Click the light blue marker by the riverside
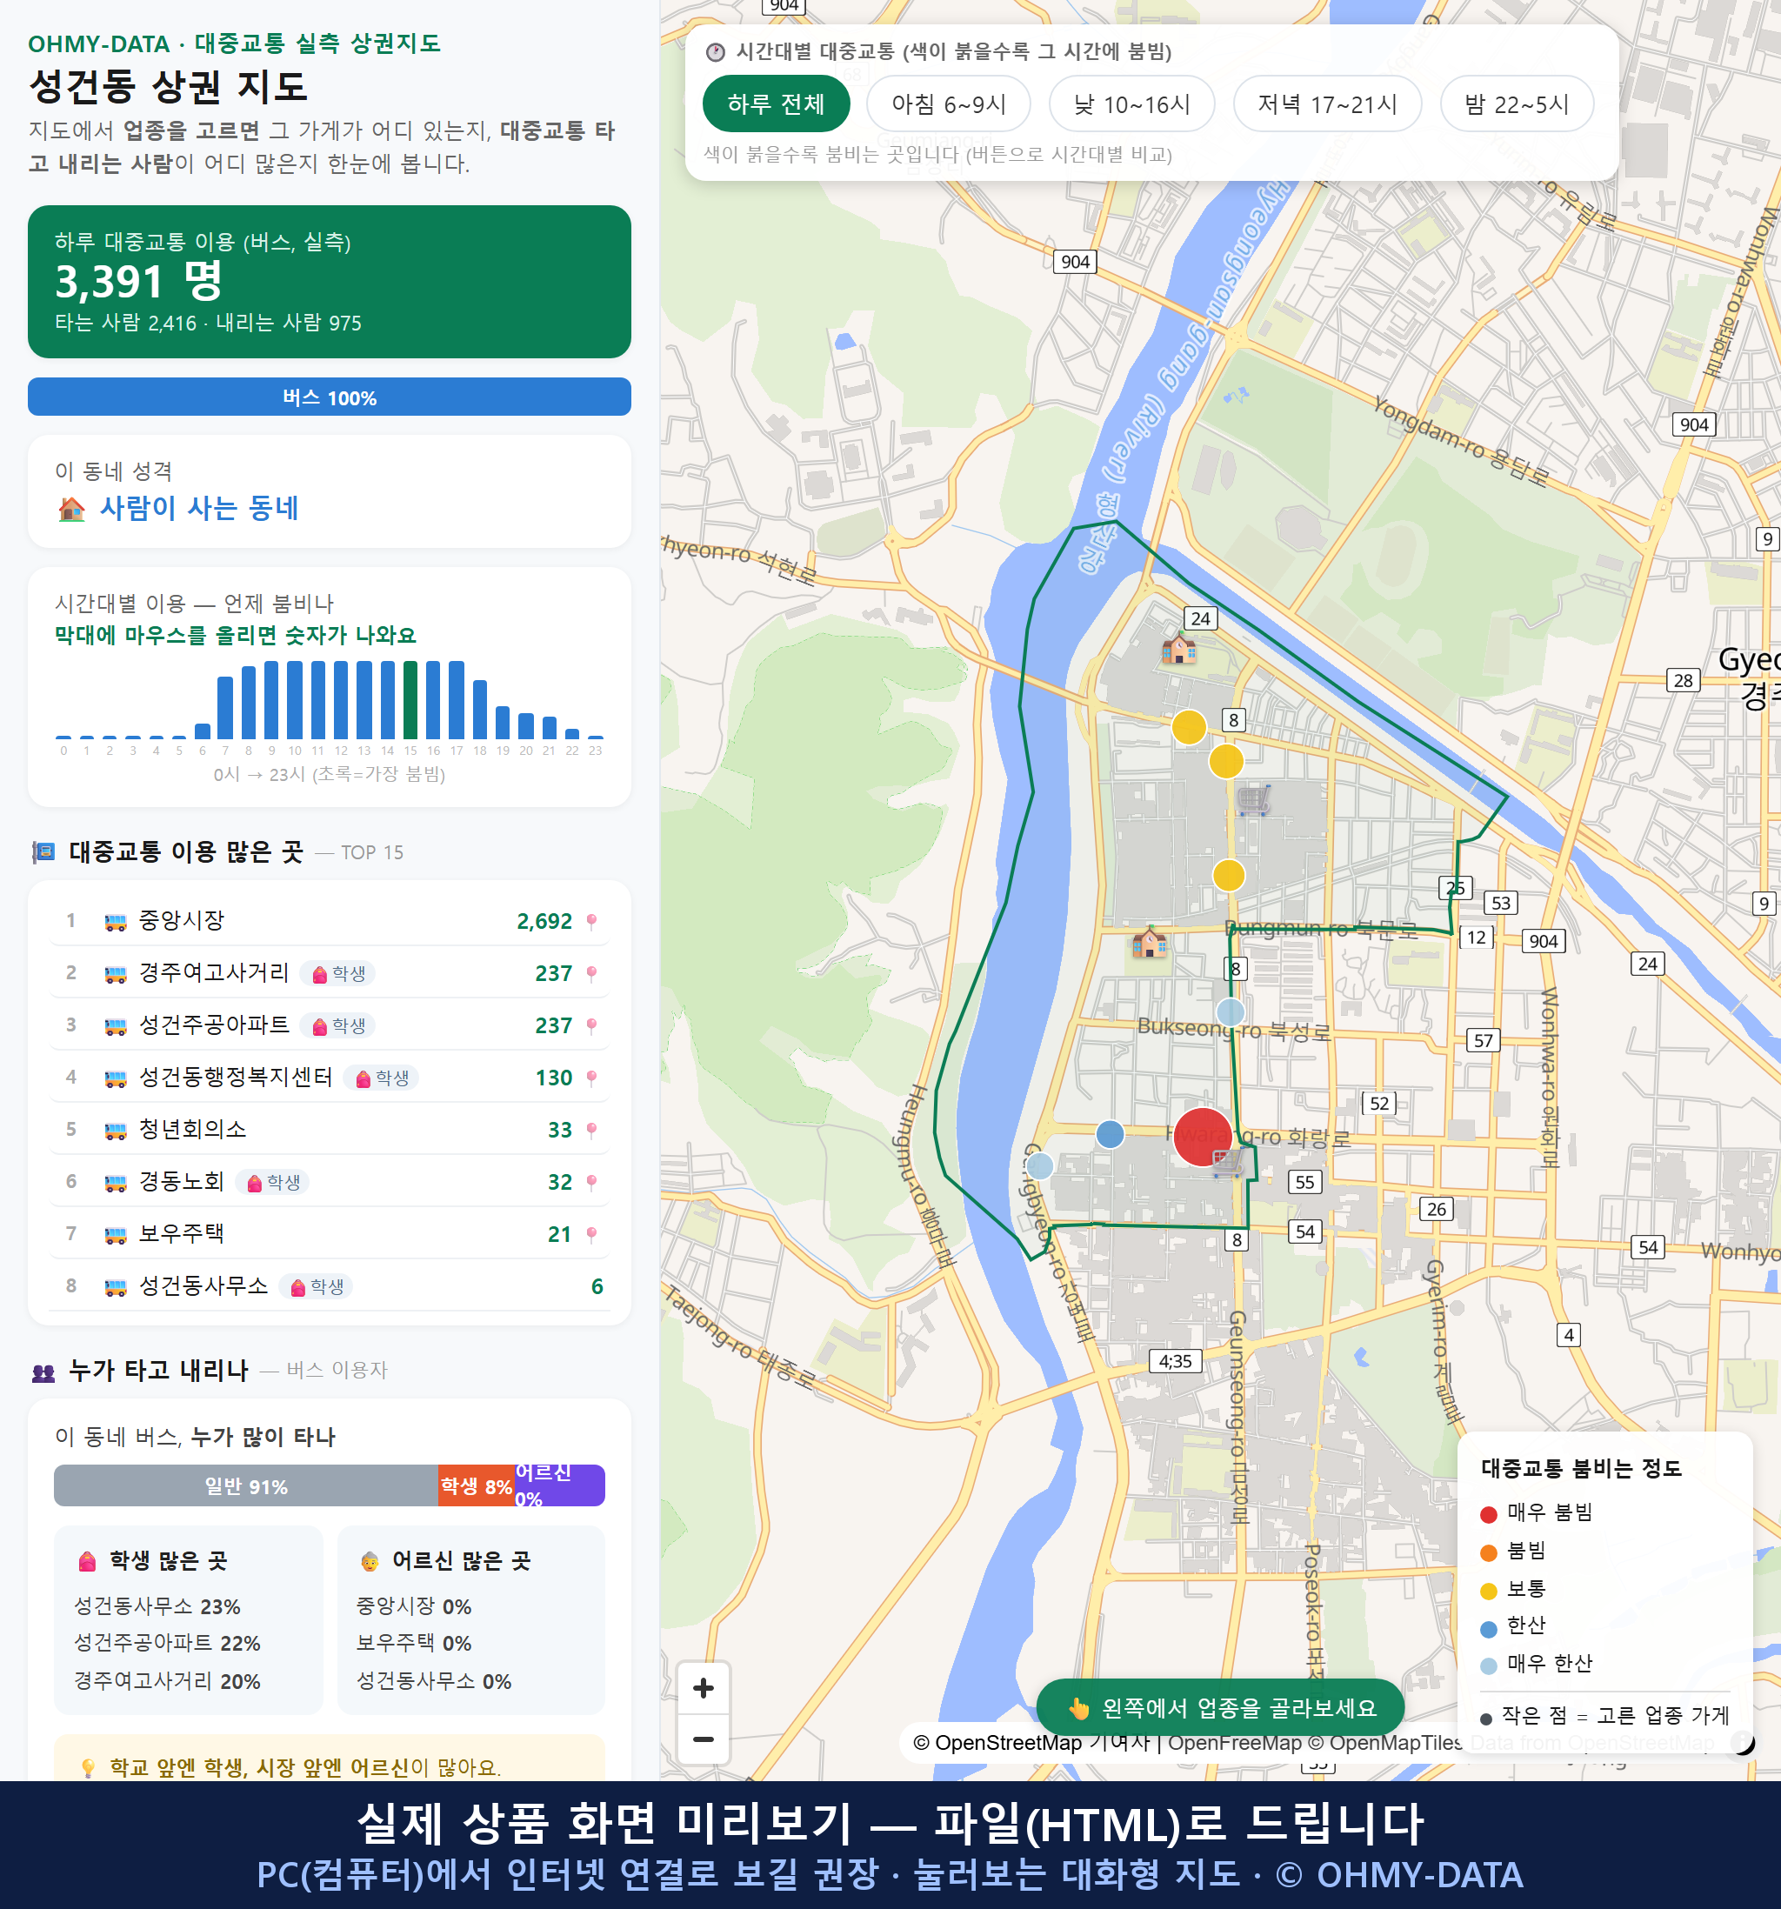The image size is (1781, 1909). click(1040, 1165)
